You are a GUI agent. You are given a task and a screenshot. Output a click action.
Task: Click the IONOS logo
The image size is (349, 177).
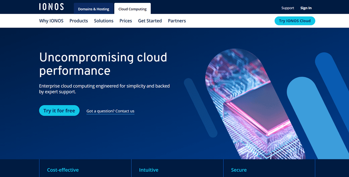pos(51,7)
